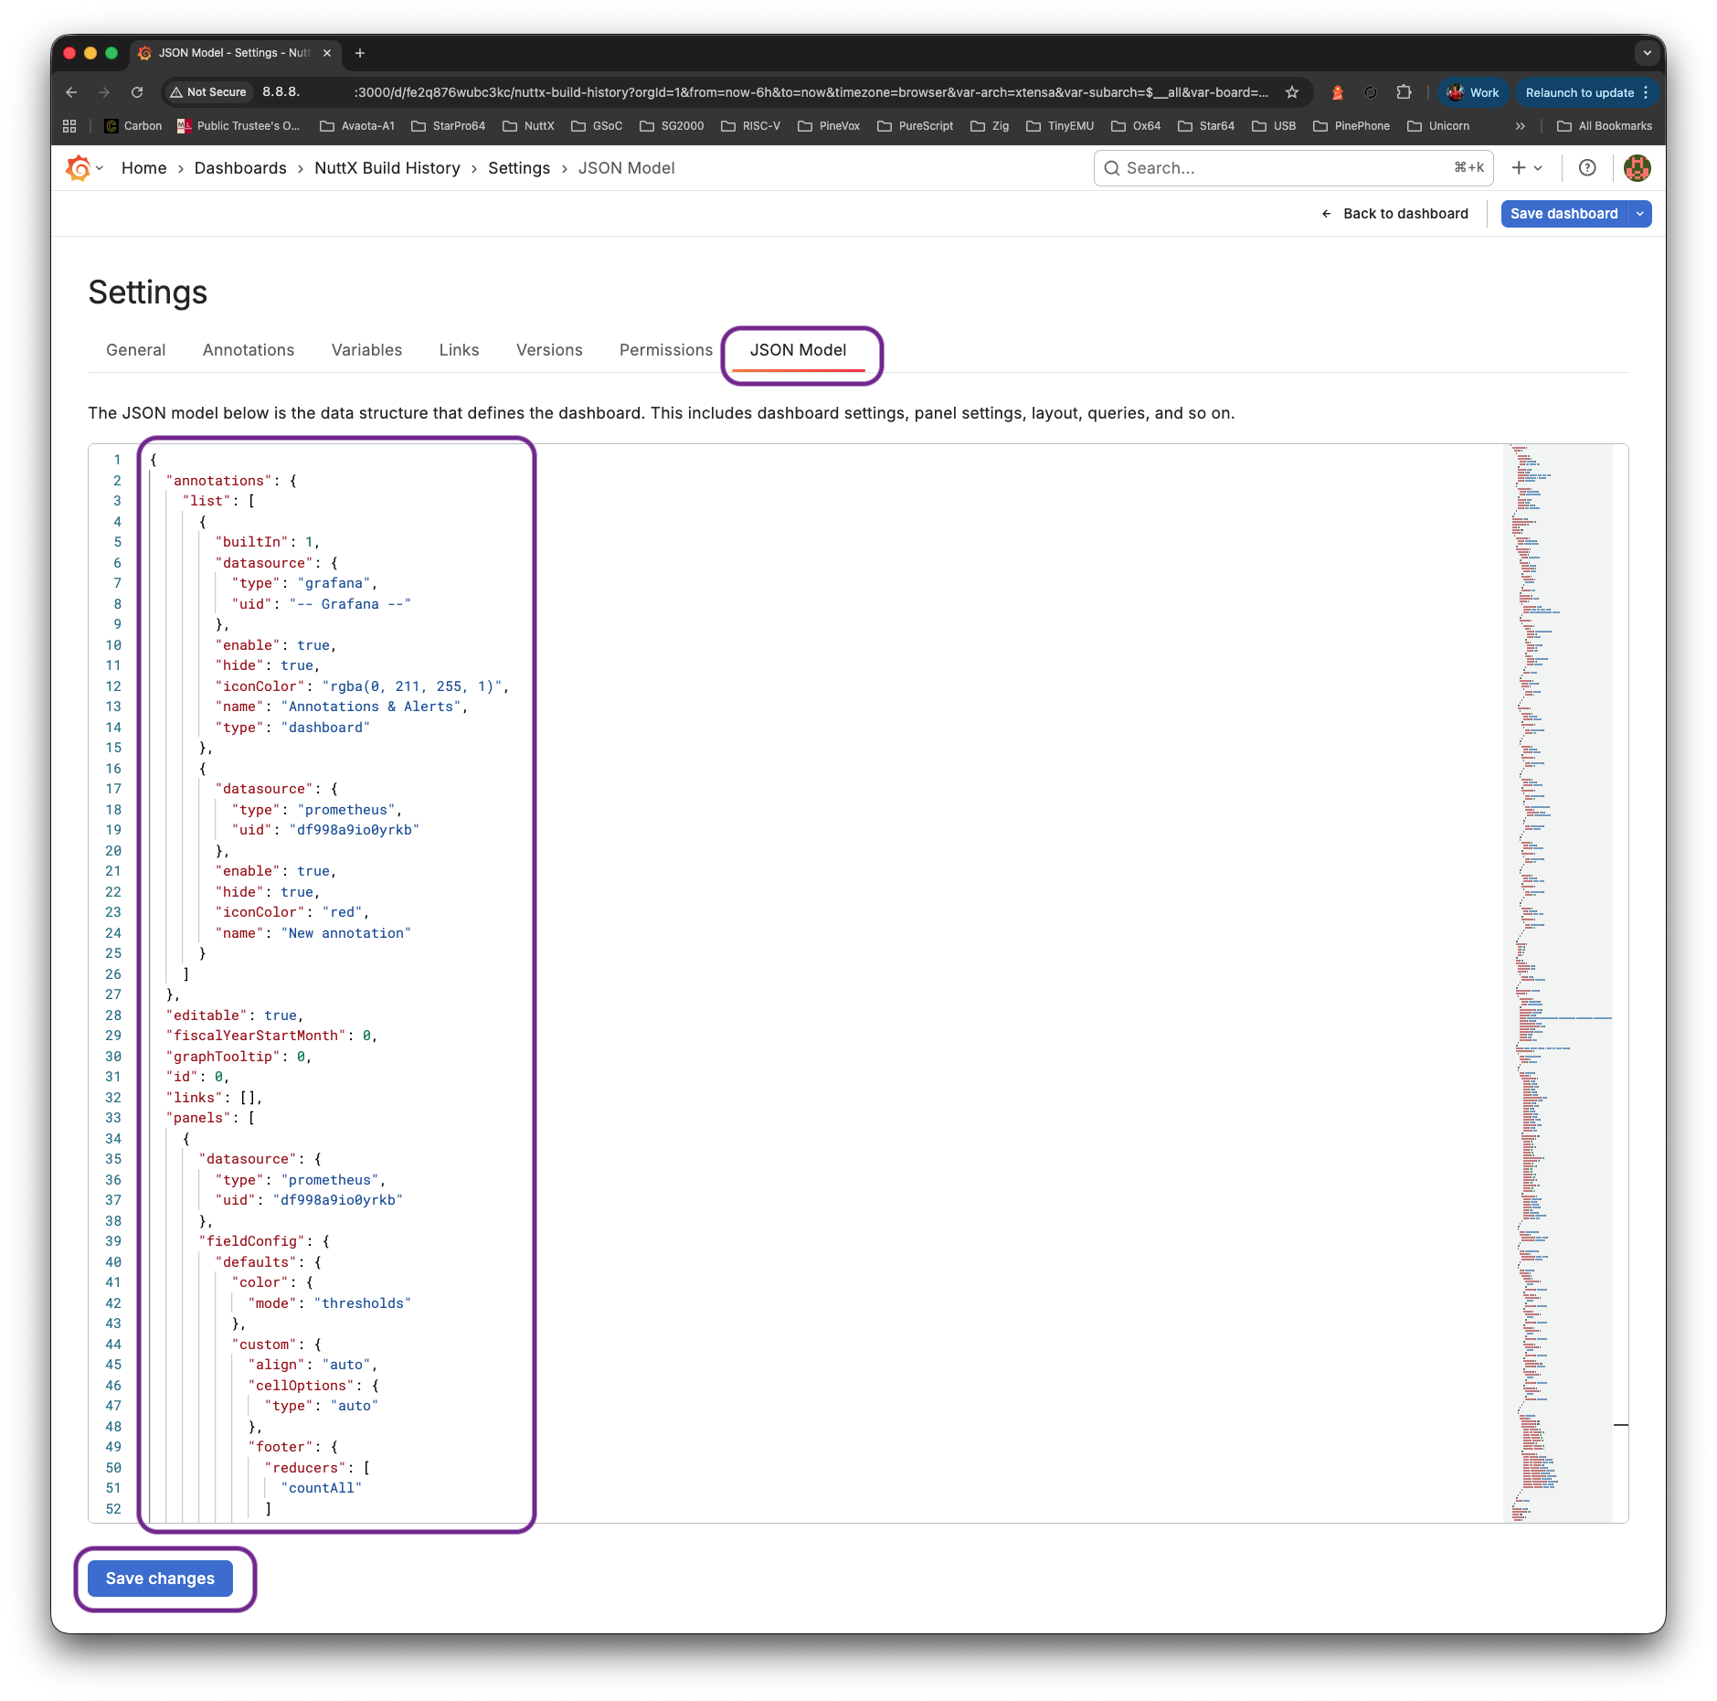Switch to the Permissions tab

click(665, 350)
